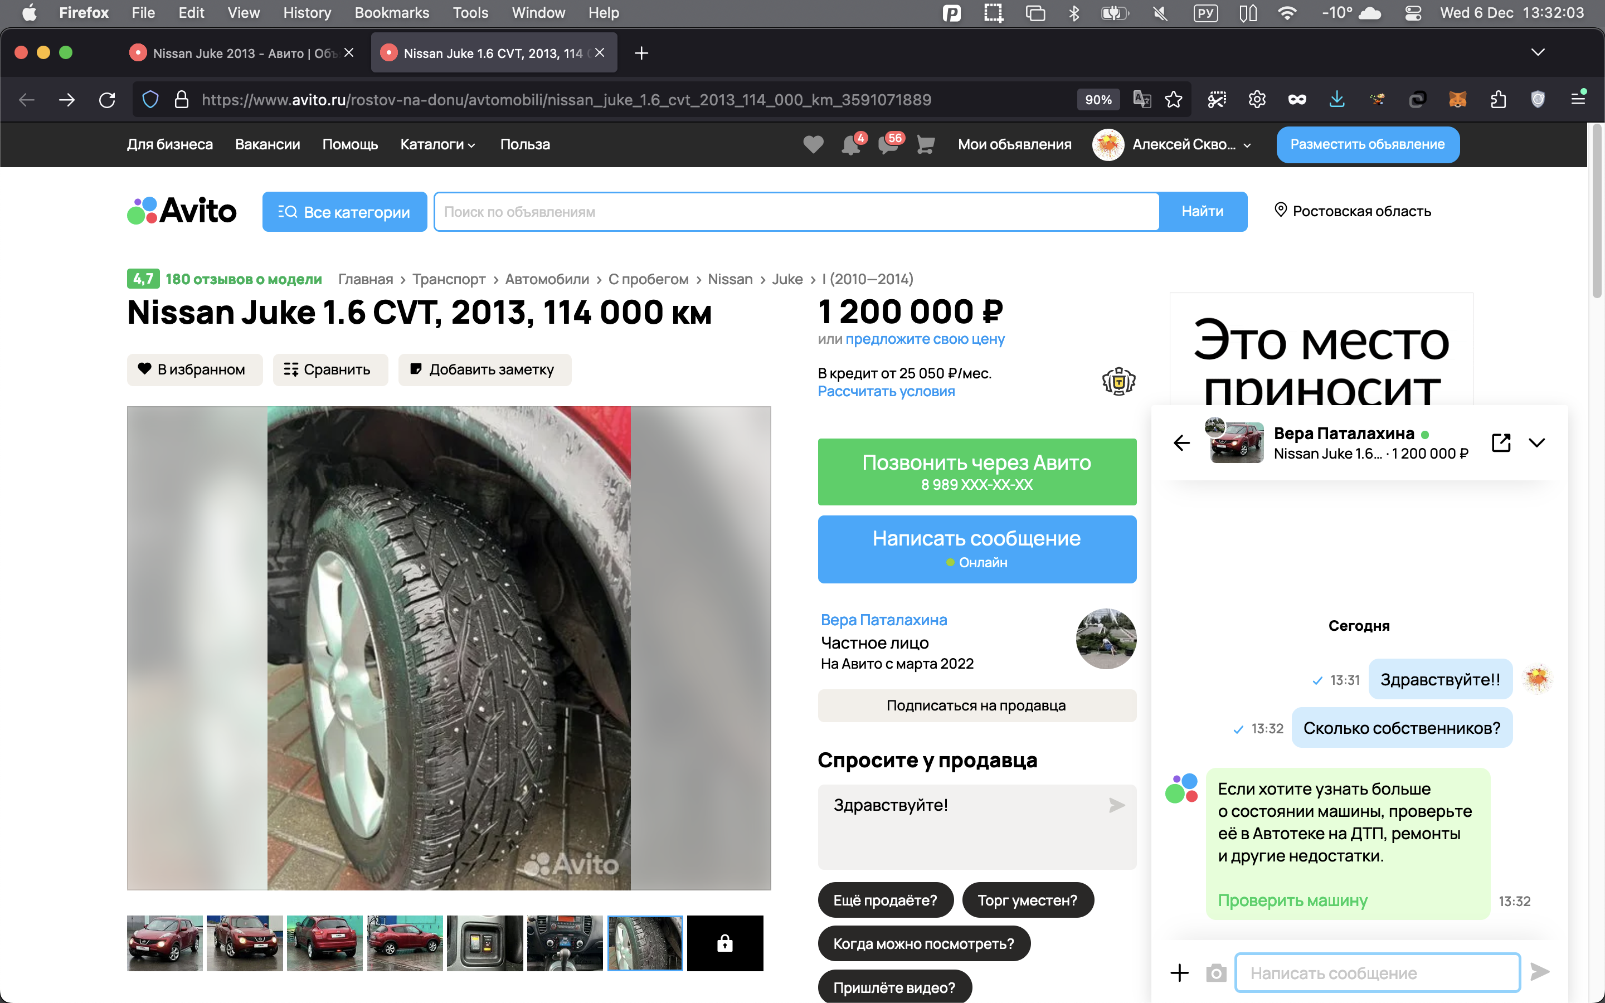Click the plus attachment icon in chat
The height and width of the screenshot is (1003, 1605).
coord(1179,973)
